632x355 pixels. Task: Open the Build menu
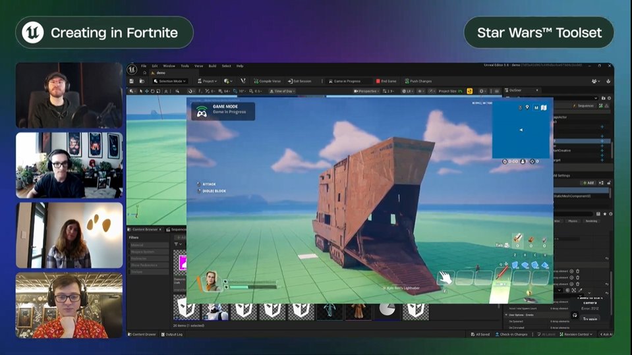pos(212,66)
